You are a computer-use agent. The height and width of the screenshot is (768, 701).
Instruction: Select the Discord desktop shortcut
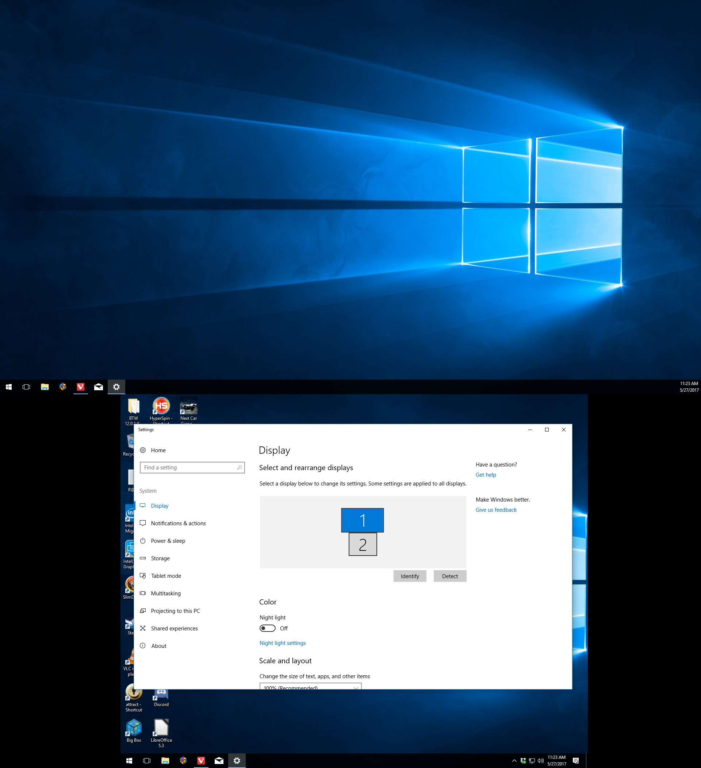pyautogui.click(x=161, y=698)
